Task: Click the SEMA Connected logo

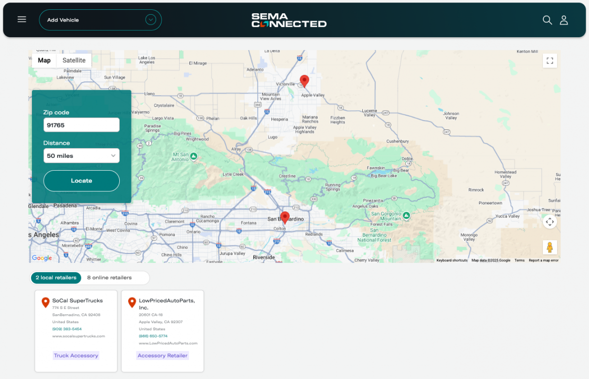Action: click(x=289, y=20)
